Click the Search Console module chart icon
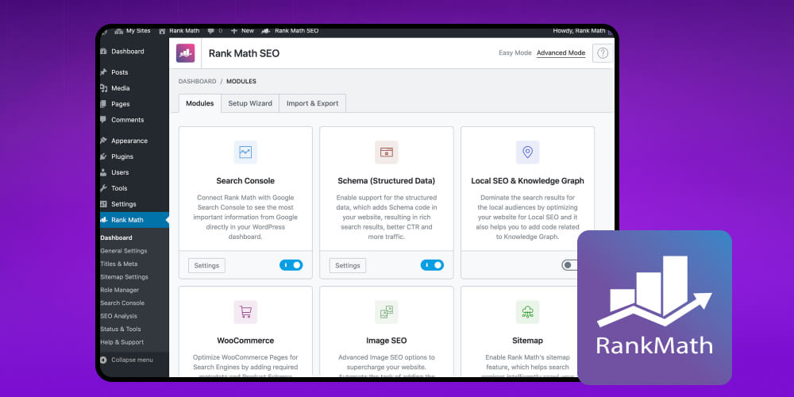This screenshot has width=794, height=397. (245, 152)
